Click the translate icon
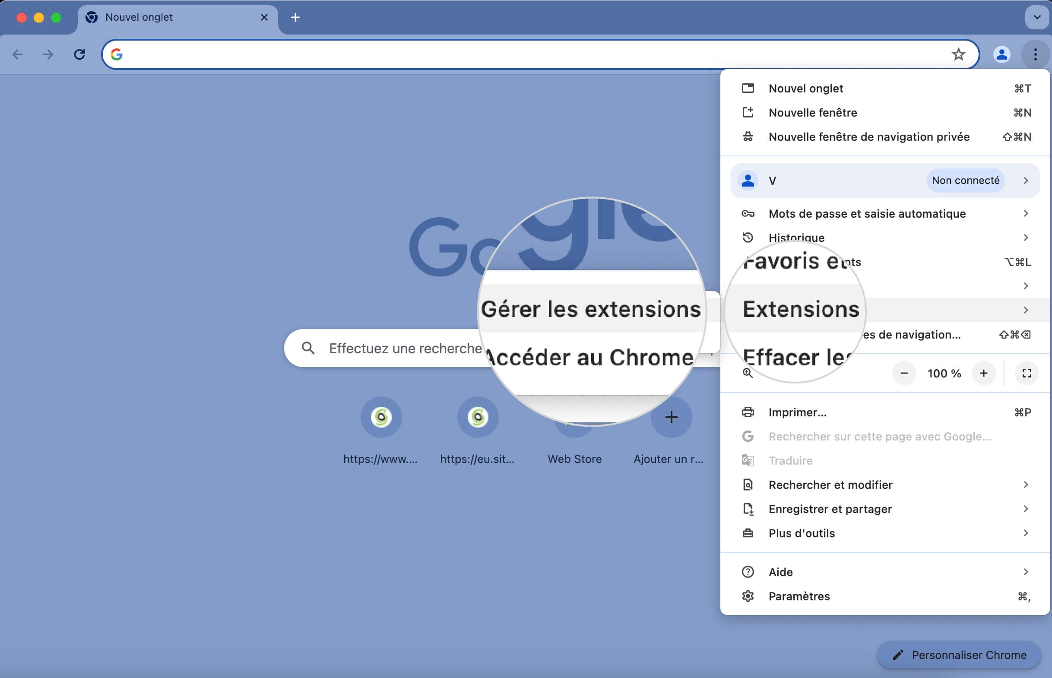Viewport: 1052px width, 678px height. [748, 461]
